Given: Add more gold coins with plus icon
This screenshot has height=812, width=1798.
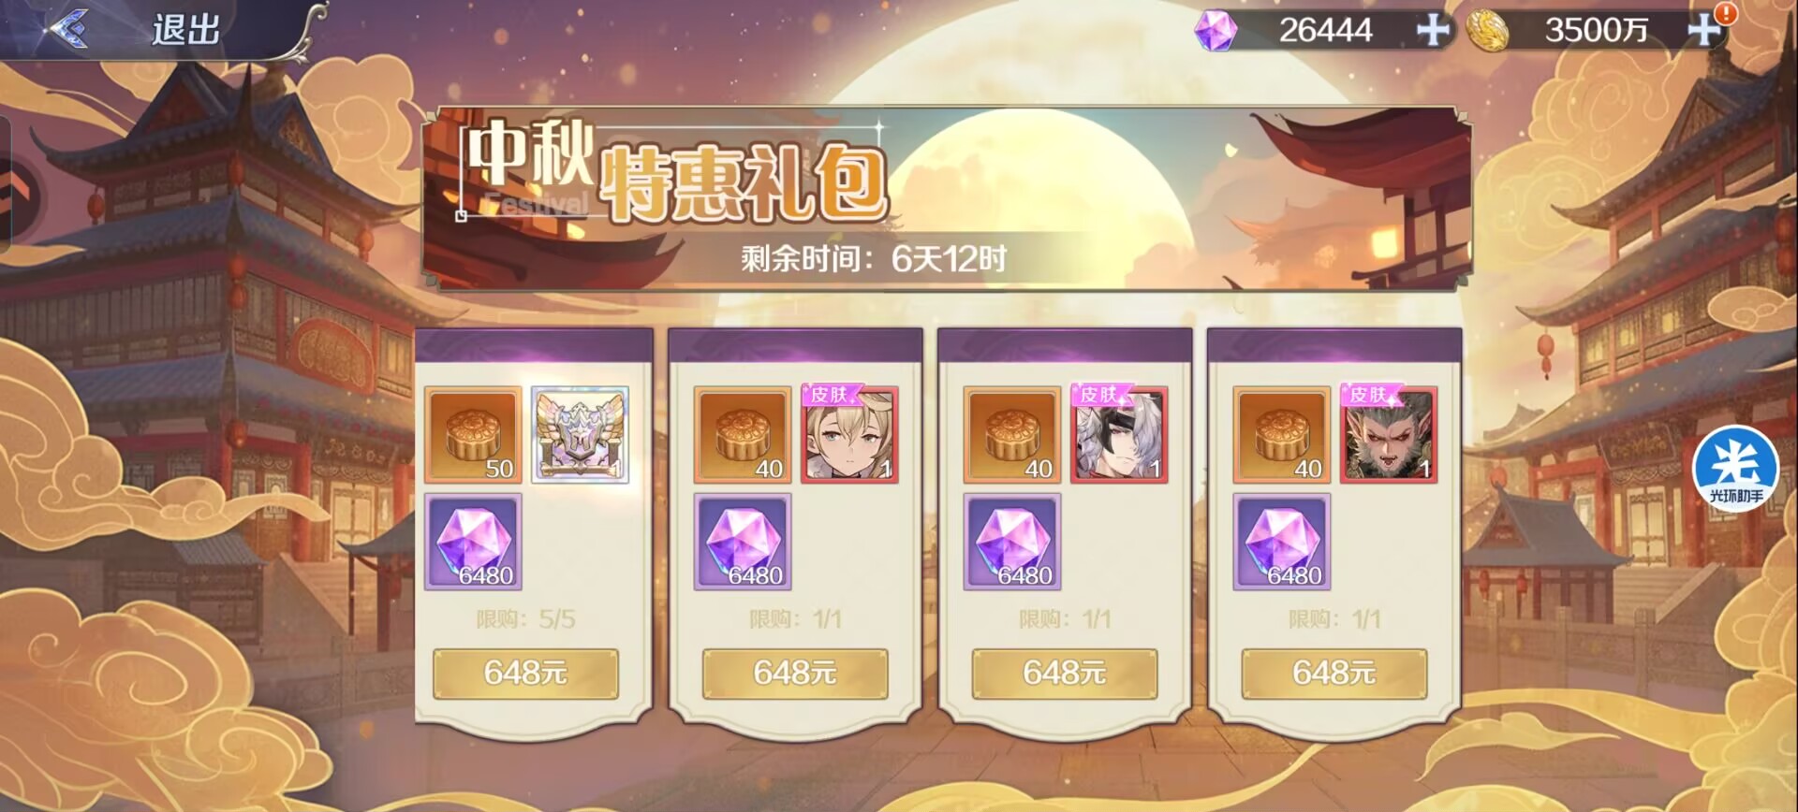Looking at the screenshot, I should point(1704,30).
